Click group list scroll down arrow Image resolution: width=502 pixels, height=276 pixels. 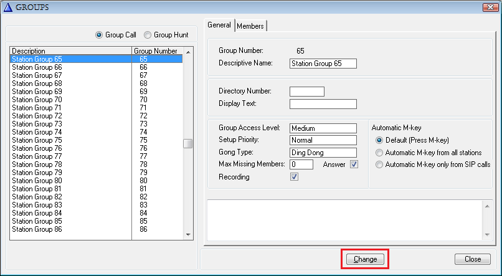[188, 235]
